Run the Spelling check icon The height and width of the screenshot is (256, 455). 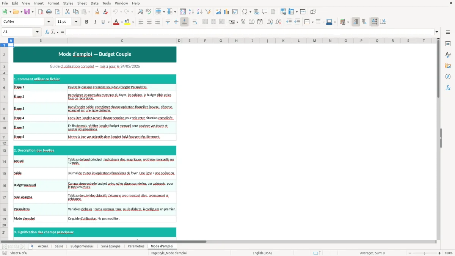click(x=148, y=12)
